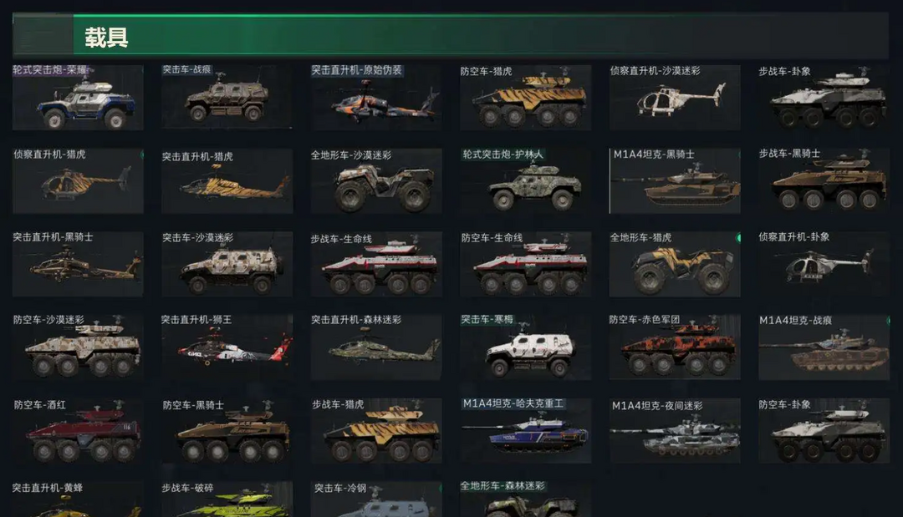Click the M1A4坦克-夜间迷彩 tank skin

tap(675, 430)
